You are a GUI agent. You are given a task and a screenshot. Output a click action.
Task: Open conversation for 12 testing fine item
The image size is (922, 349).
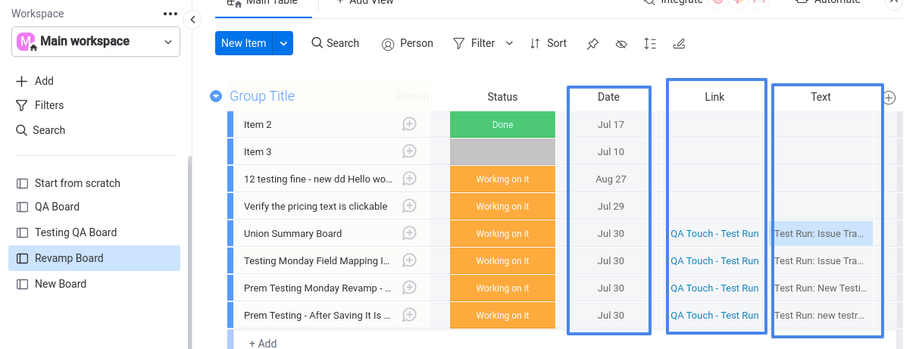coord(409,179)
